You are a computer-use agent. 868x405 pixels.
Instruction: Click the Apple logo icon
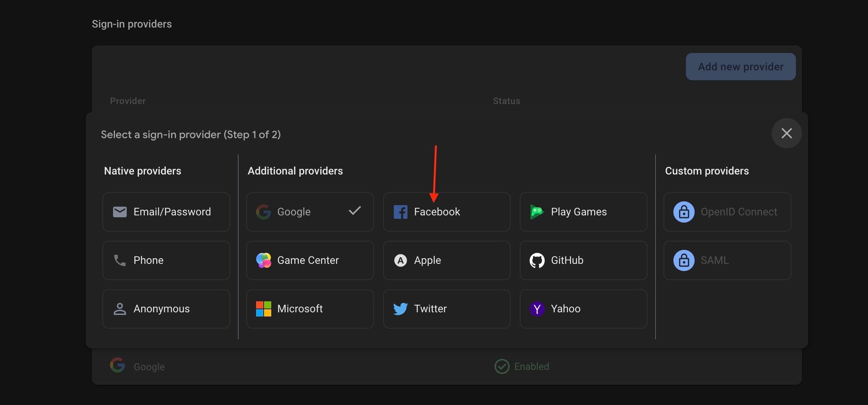coord(400,260)
